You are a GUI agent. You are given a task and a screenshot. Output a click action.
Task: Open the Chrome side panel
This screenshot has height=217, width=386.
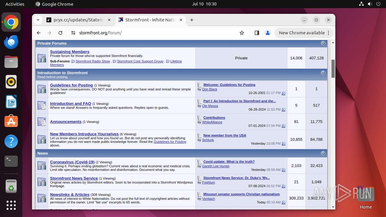tap(257, 33)
